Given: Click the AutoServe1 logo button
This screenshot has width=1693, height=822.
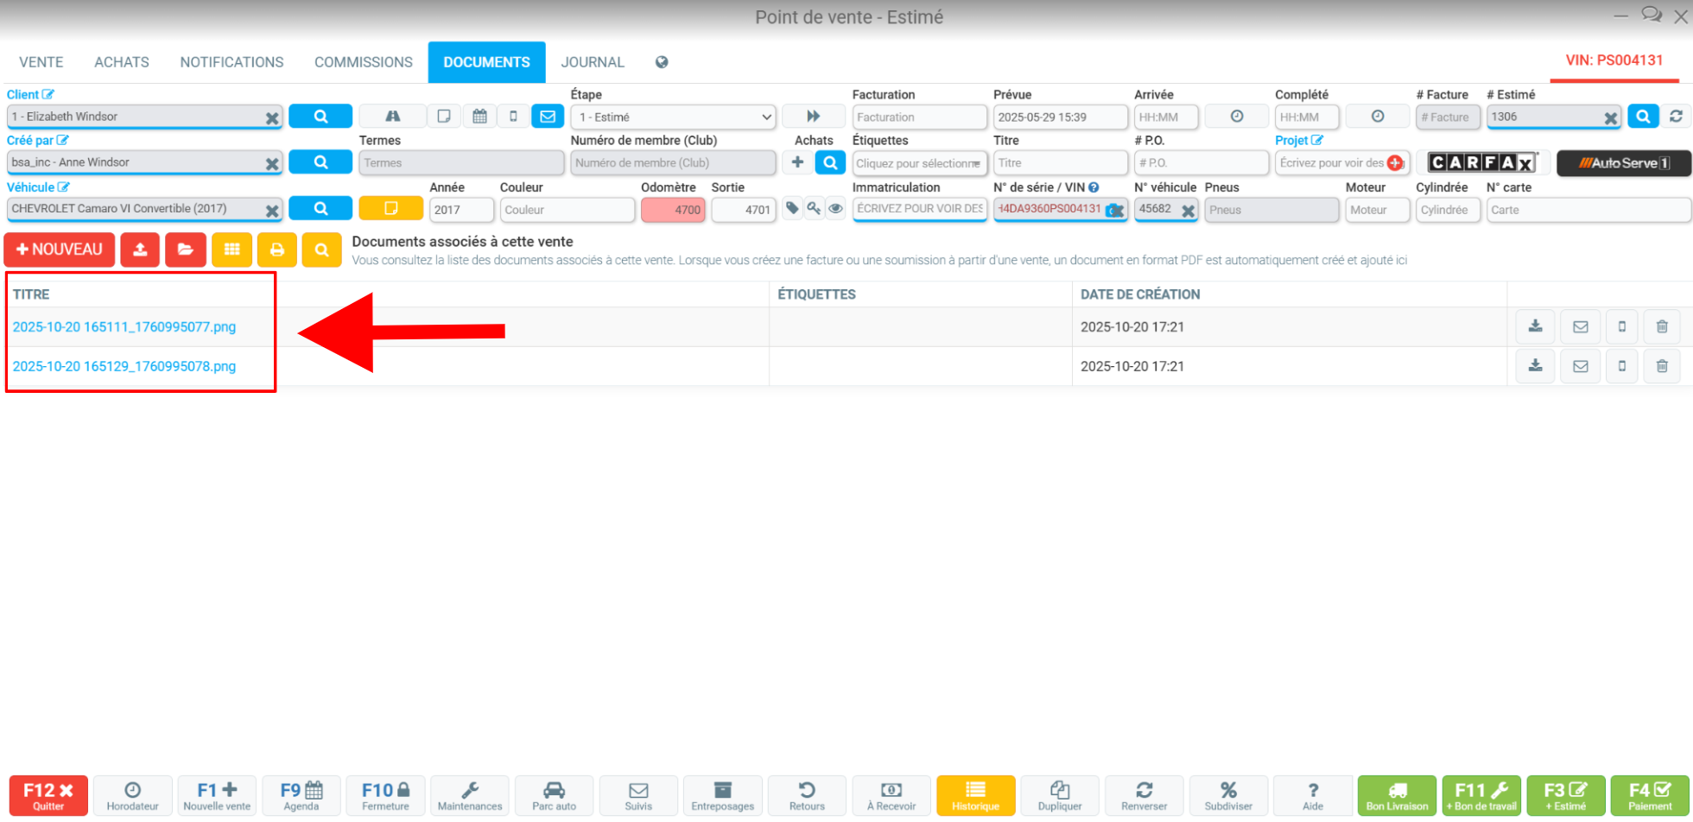Looking at the screenshot, I should pyautogui.click(x=1623, y=162).
